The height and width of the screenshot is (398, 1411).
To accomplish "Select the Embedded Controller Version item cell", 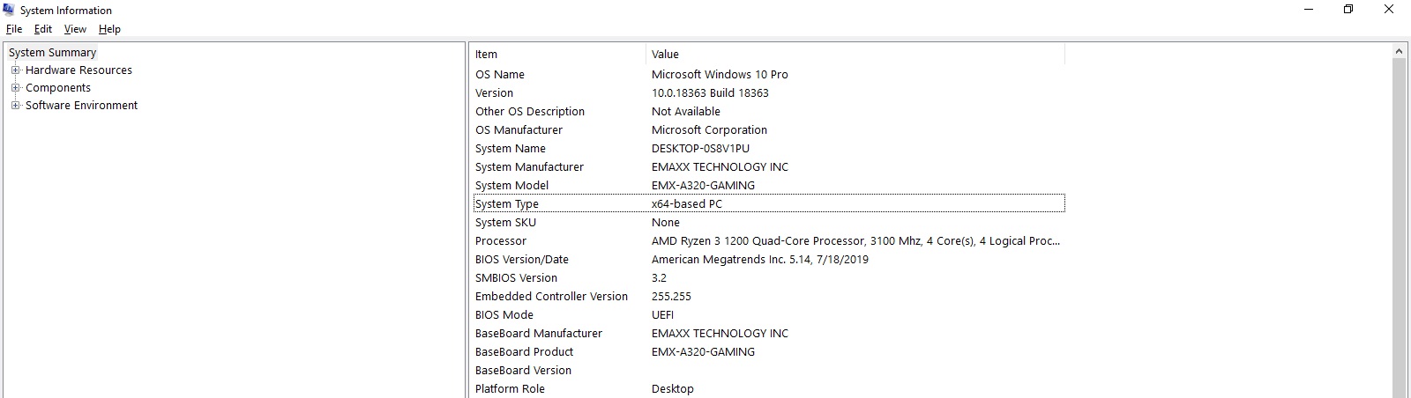I will coord(551,297).
